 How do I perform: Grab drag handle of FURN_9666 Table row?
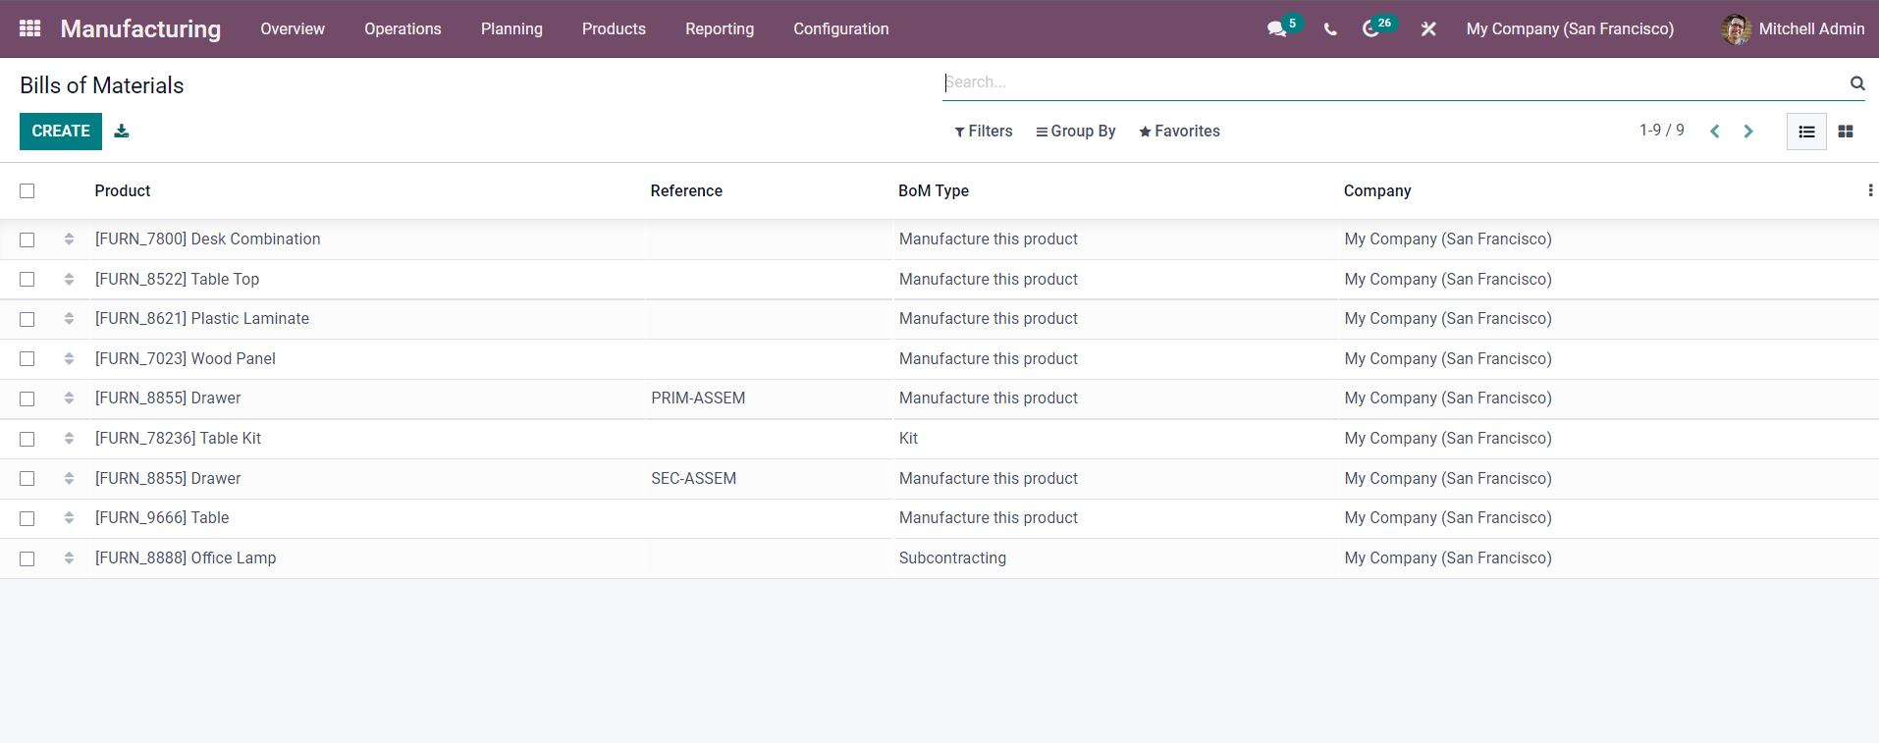click(x=69, y=517)
